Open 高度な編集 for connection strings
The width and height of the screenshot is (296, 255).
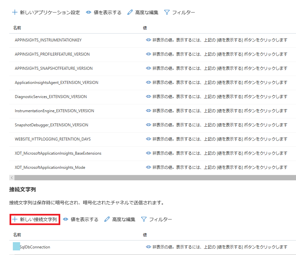click(124, 219)
